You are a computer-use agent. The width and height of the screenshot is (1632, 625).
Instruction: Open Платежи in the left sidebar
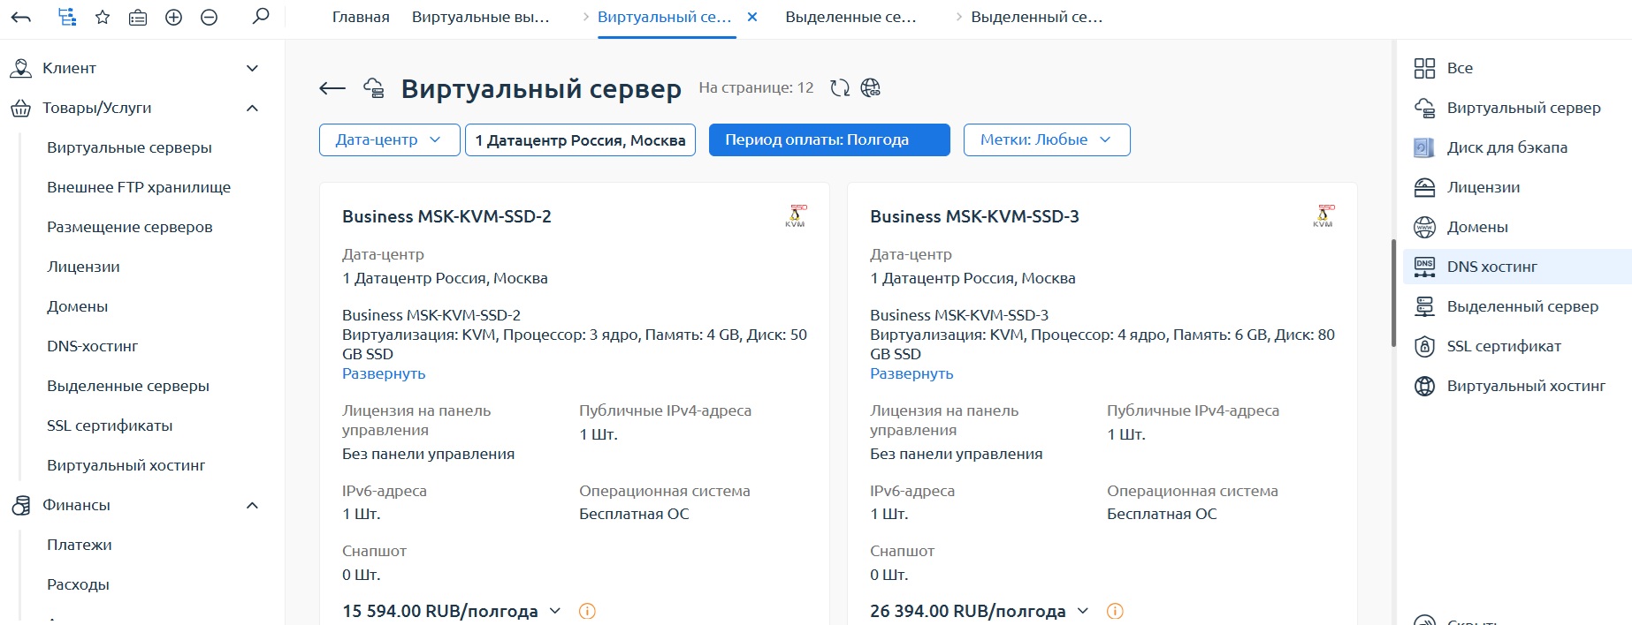pyautogui.click(x=80, y=545)
